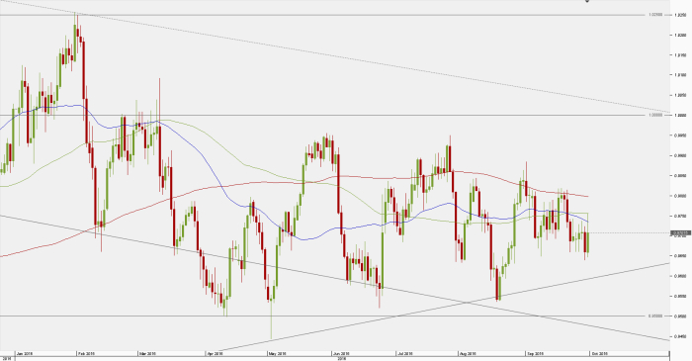This screenshot has width=692, height=361.
Task: Click the Mar 2016 date label
Action: tap(147, 353)
